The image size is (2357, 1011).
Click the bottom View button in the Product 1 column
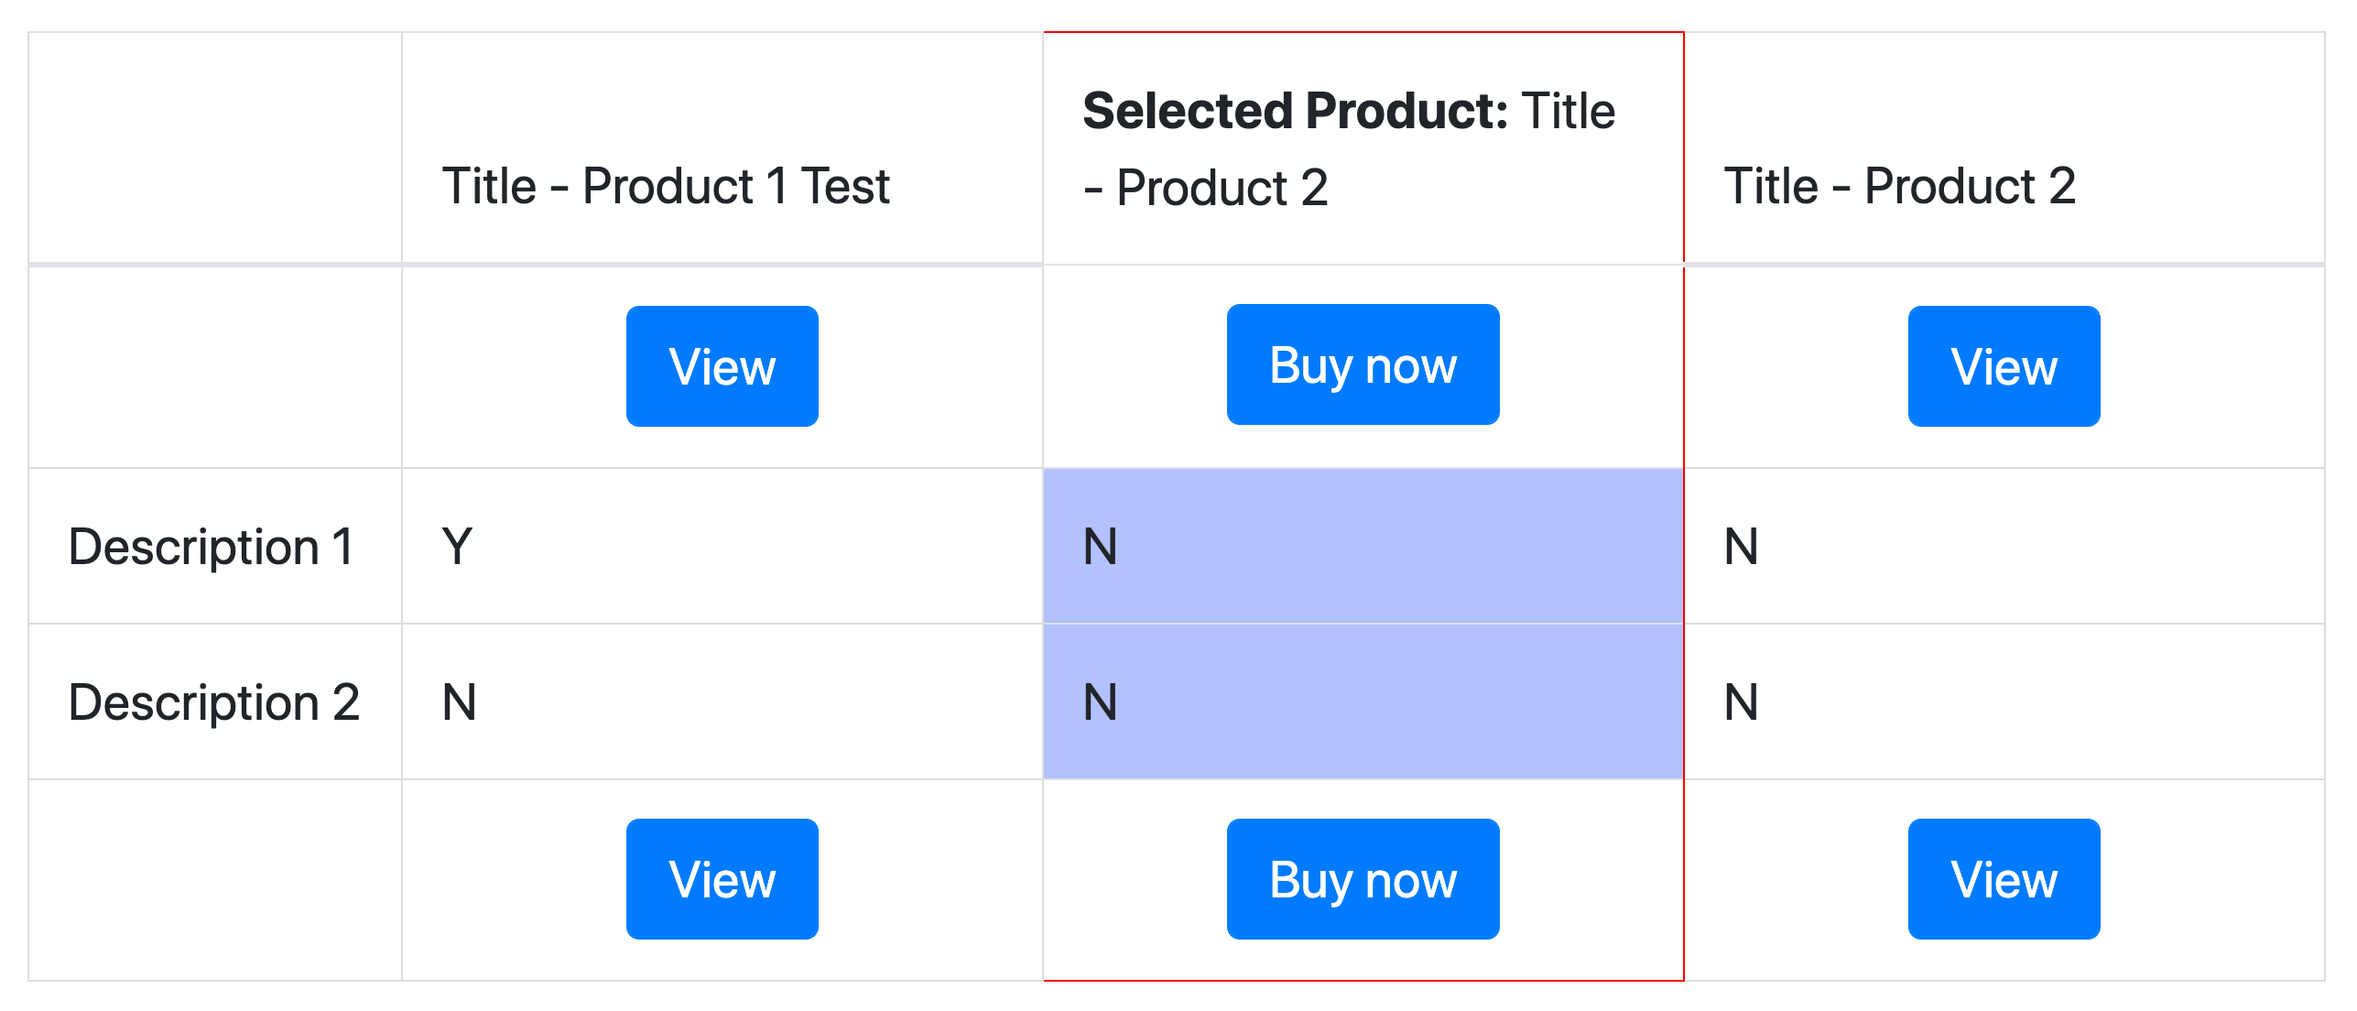721,879
